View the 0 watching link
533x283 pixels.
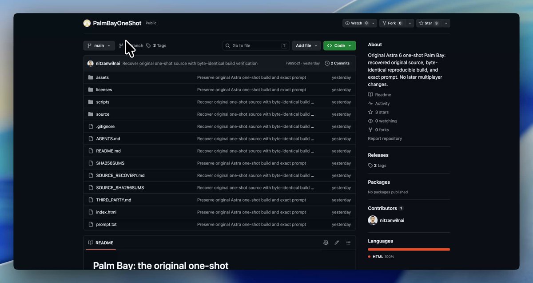[x=382, y=121]
